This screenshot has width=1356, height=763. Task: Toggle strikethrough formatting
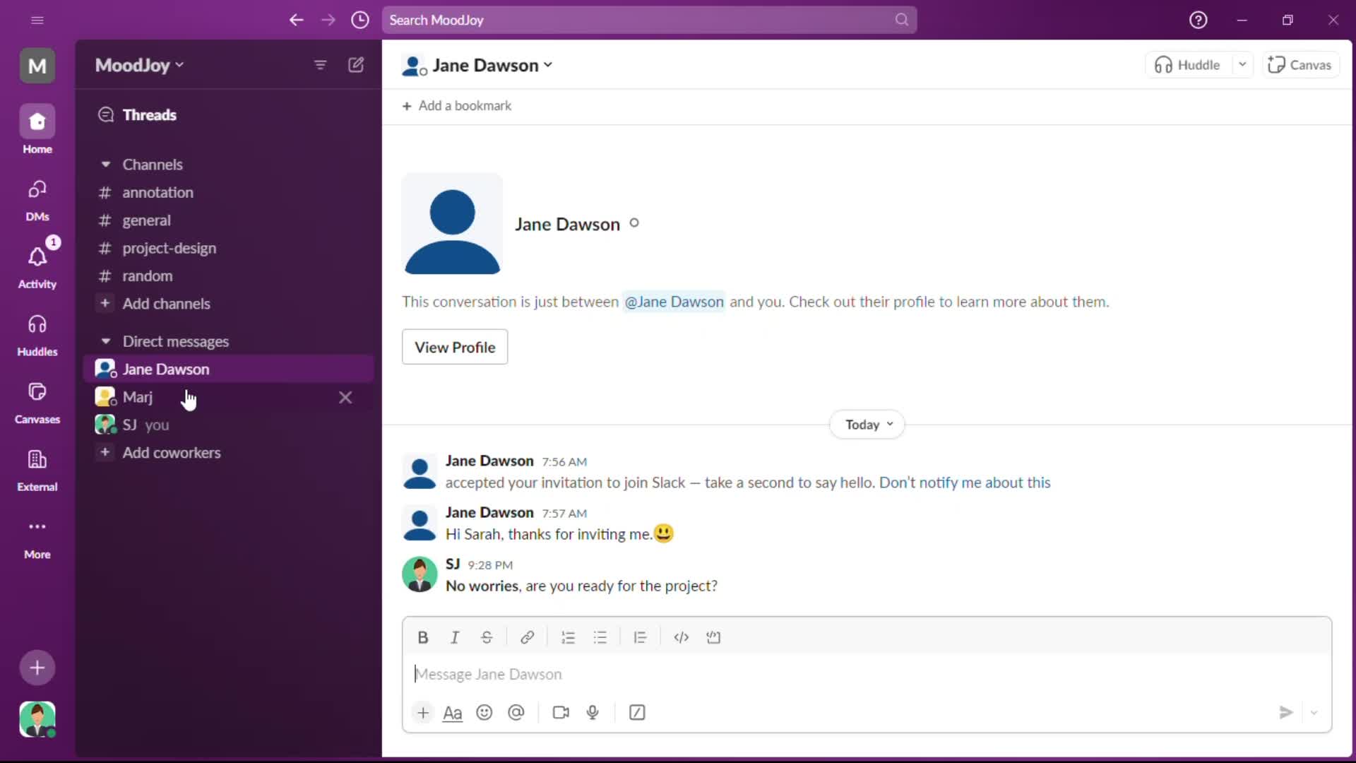pyautogui.click(x=487, y=637)
